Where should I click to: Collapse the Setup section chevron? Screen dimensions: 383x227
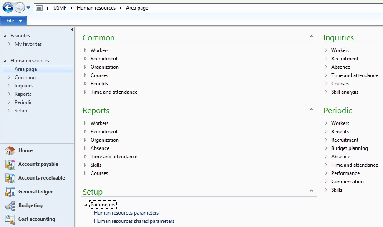311,191
